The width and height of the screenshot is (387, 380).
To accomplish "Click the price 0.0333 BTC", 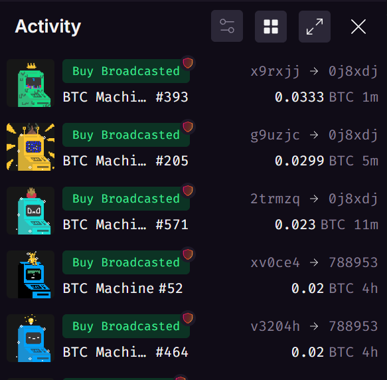I will tap(314, 97).
